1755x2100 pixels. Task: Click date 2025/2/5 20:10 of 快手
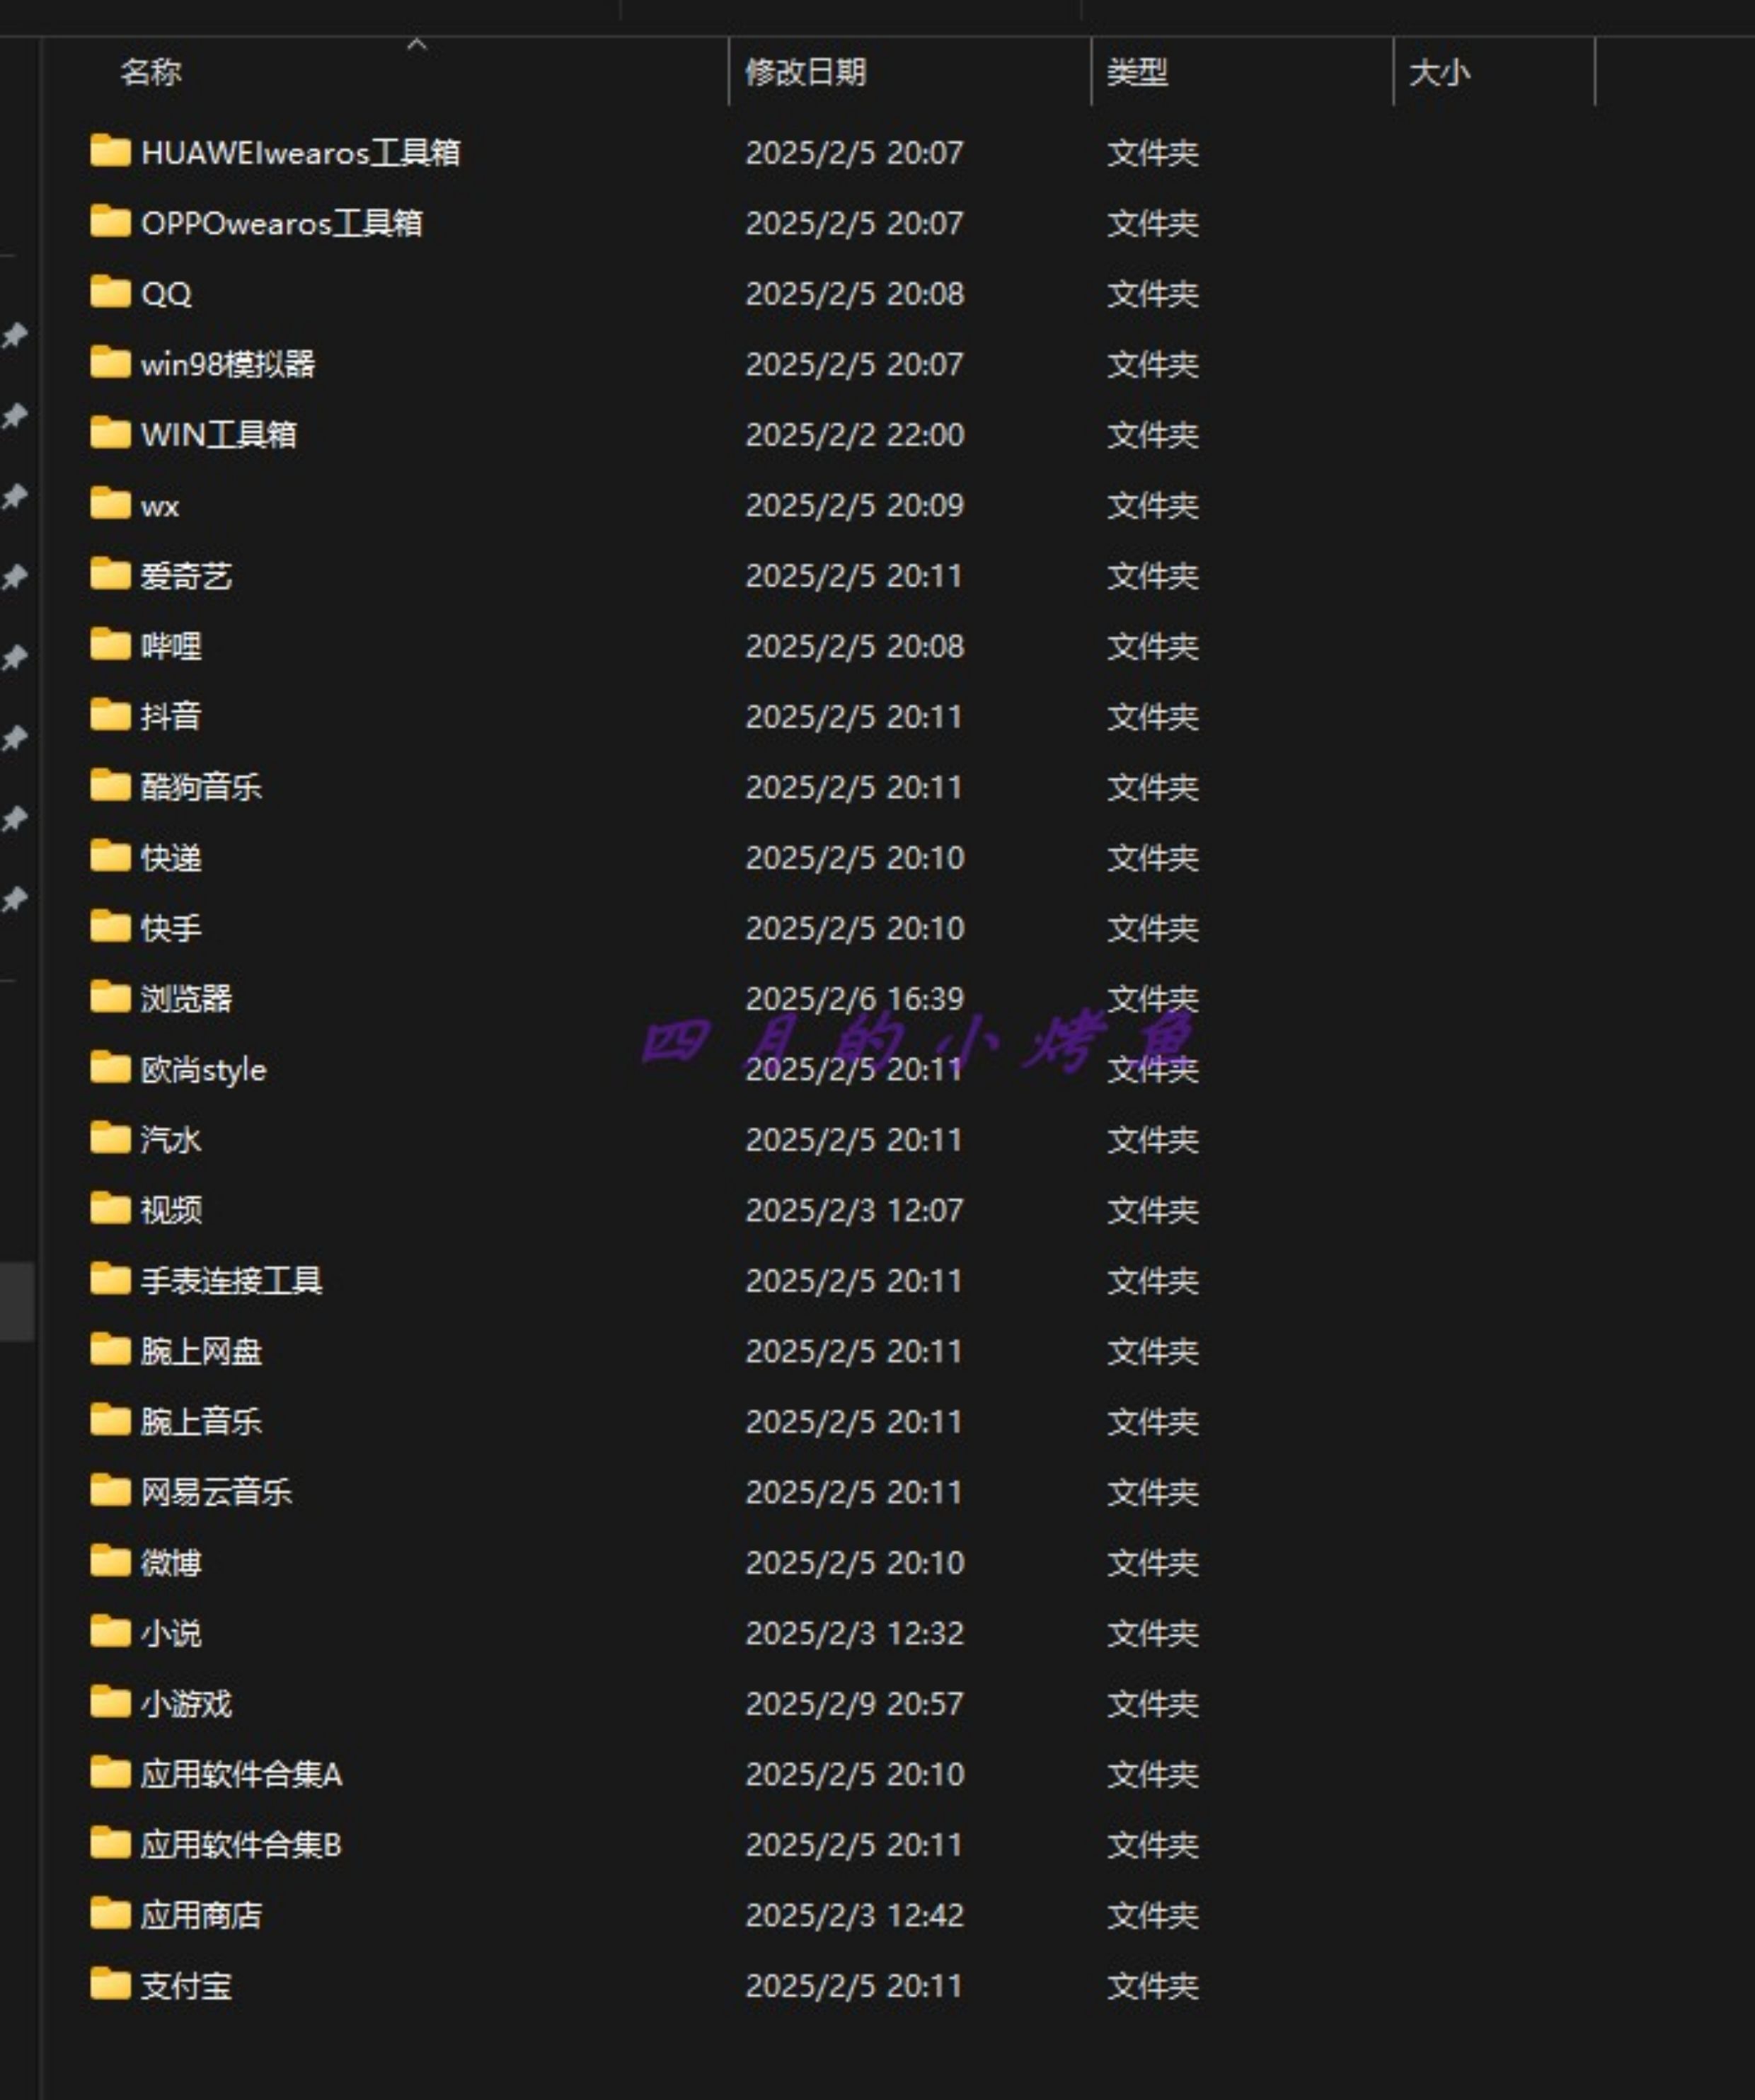(854, 928)
